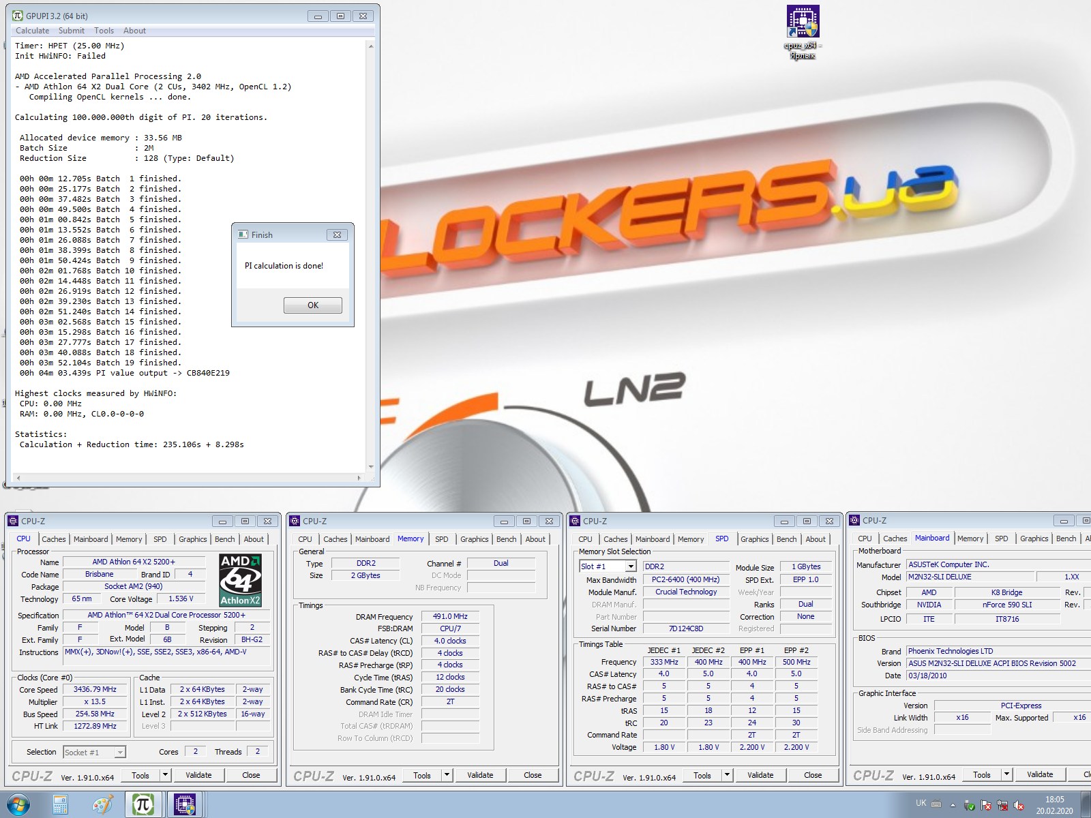Open Memory tab in the SPD CPU-Z window
Viewport: 1091px width, 818px height.
(x=691, y=539)
